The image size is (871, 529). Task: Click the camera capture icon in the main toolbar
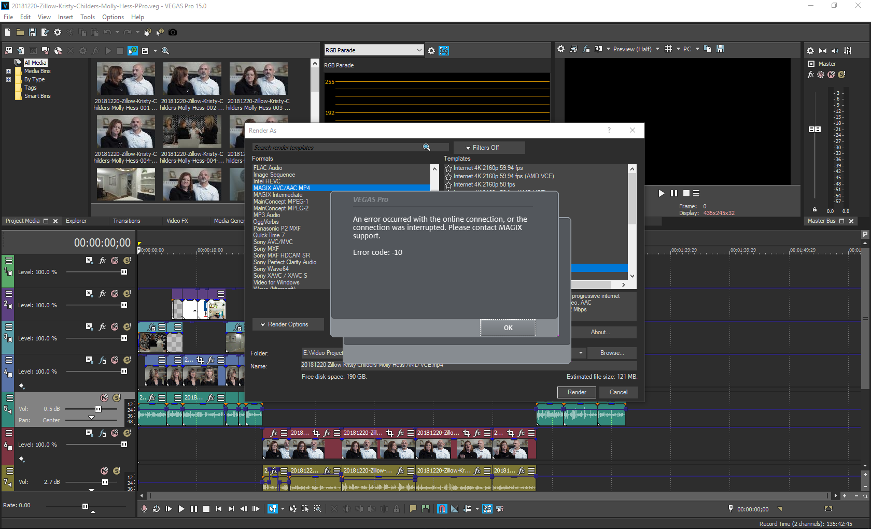coord(173,32)
